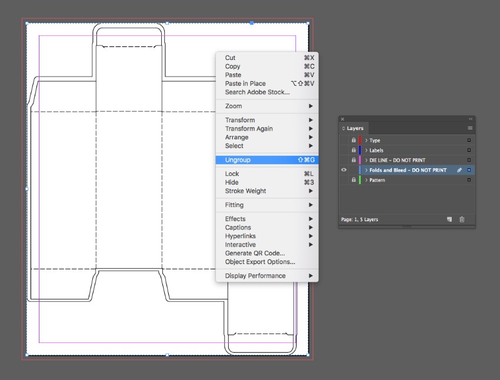Choose Ungroup from the context menu
500x380 pixels.
point(238,160)
